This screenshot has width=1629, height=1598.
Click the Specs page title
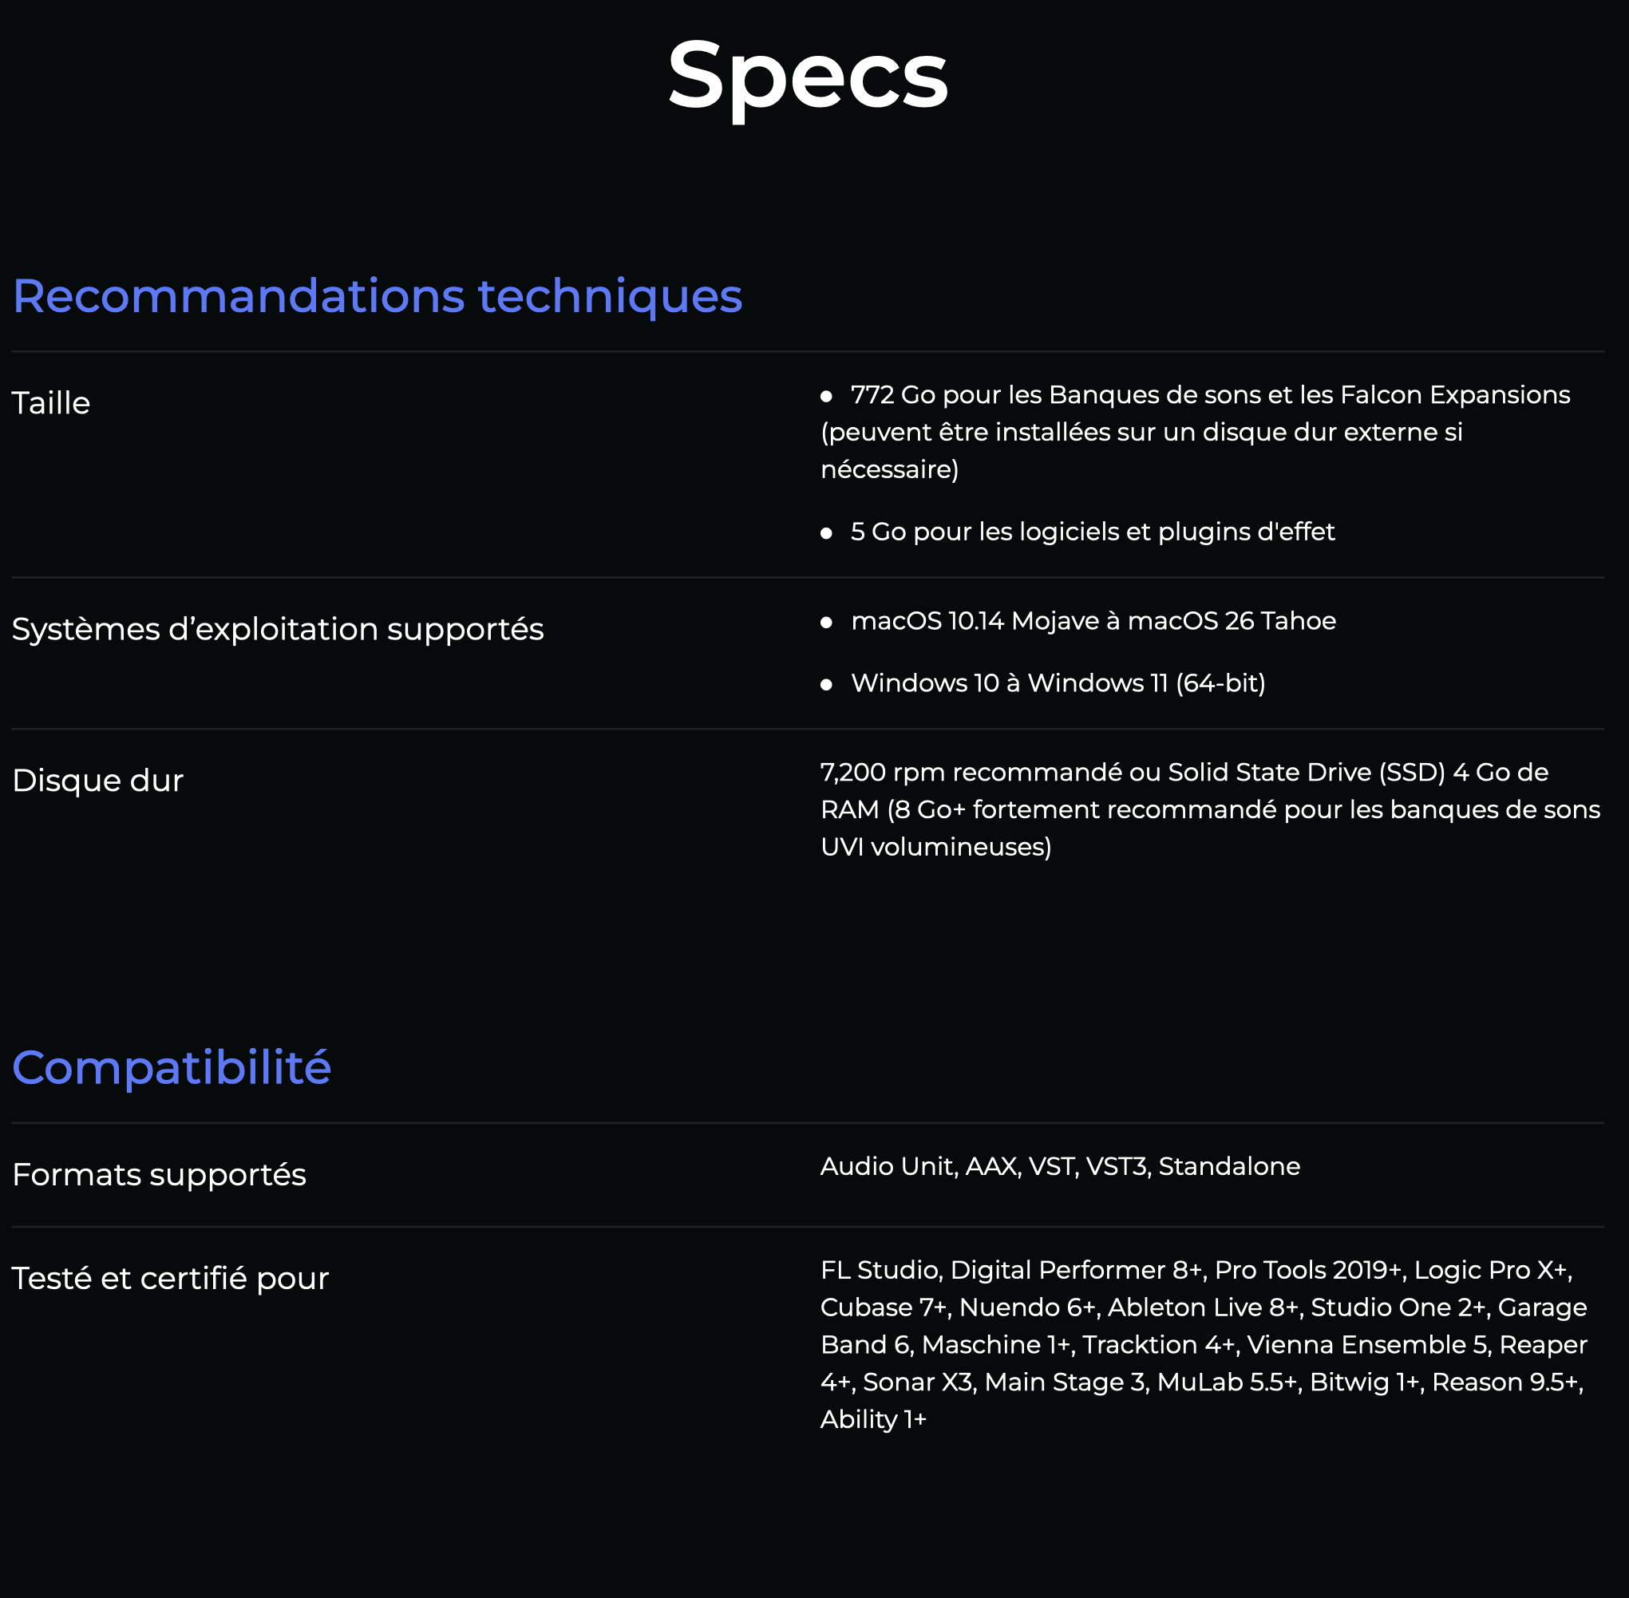(x=808, y=76)
